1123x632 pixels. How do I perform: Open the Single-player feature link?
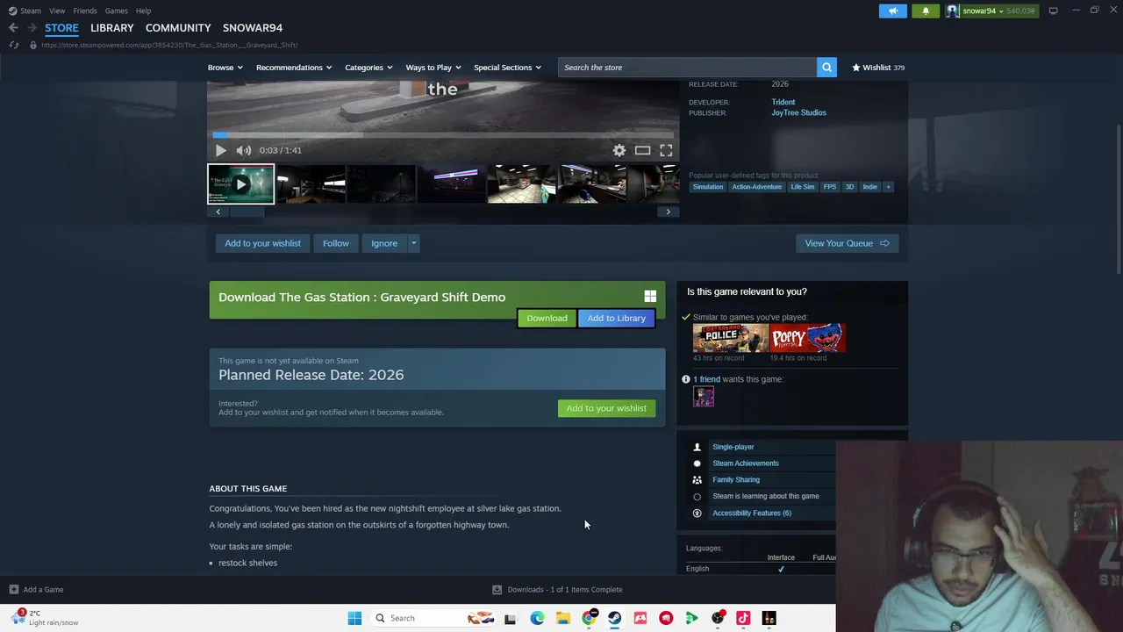click(x=733, y=447)
